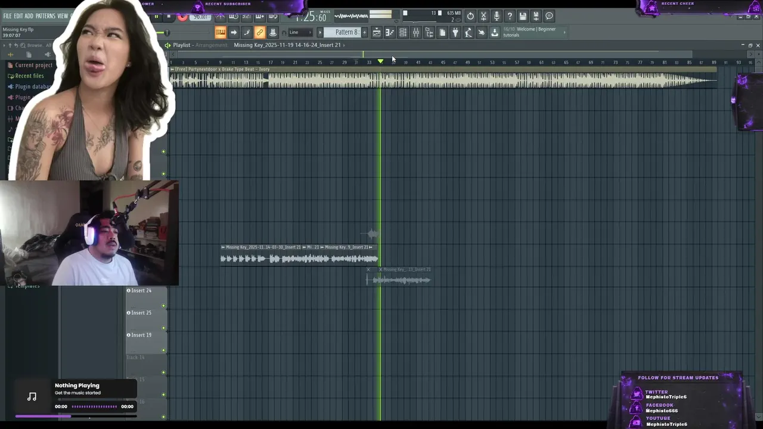The width and height of the screenshot is (763, 429).
Task: Click the scissors audio editor icon
Action: click(x=483, y=16)
